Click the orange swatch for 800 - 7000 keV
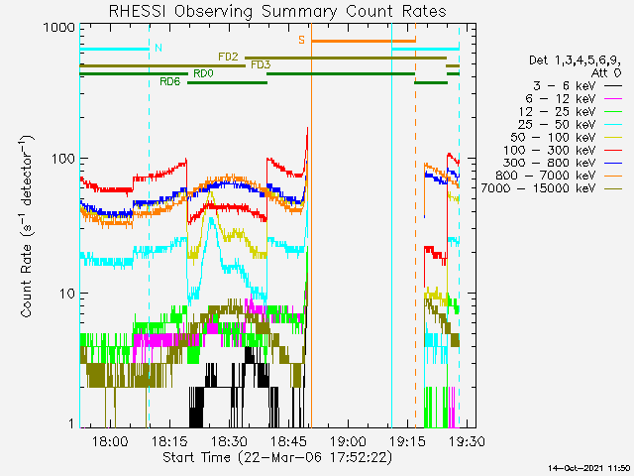Screen dimensions: 634x476 [613, 177]
